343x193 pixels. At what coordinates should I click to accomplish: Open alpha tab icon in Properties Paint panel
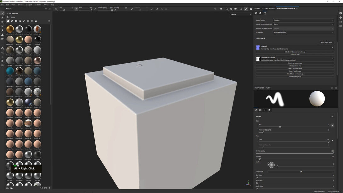tap(260, 110)
